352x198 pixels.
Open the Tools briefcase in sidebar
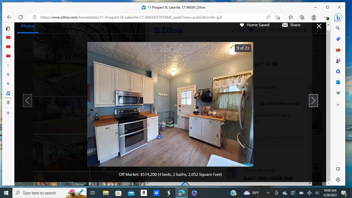tap(338, 50)
